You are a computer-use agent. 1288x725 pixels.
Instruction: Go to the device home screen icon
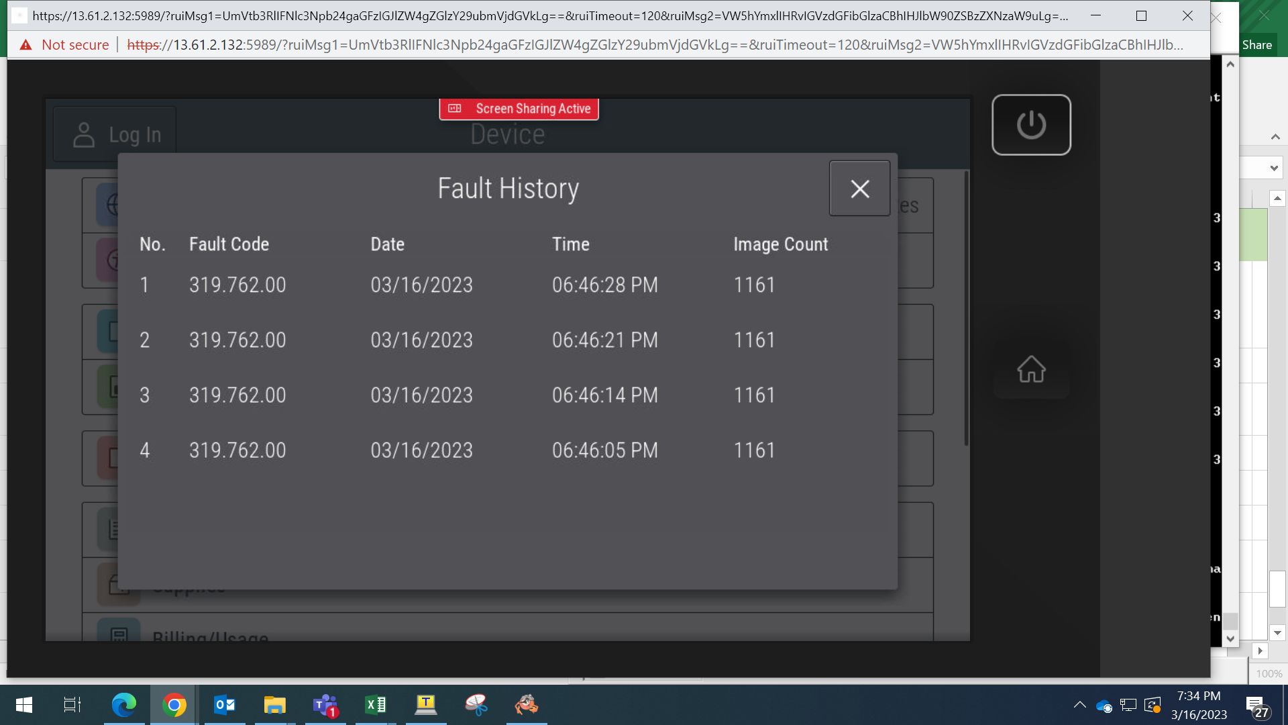(x=1031, y=369)
